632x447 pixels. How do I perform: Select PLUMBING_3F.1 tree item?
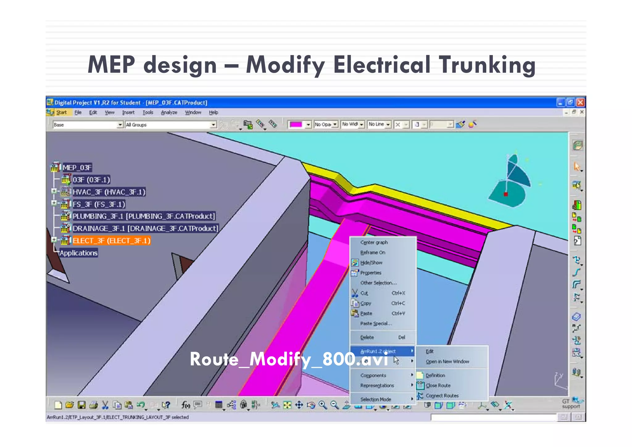[x=143, y=216]
